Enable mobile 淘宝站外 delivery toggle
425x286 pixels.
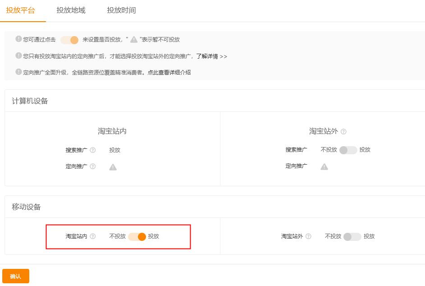(x=352, y=236)
